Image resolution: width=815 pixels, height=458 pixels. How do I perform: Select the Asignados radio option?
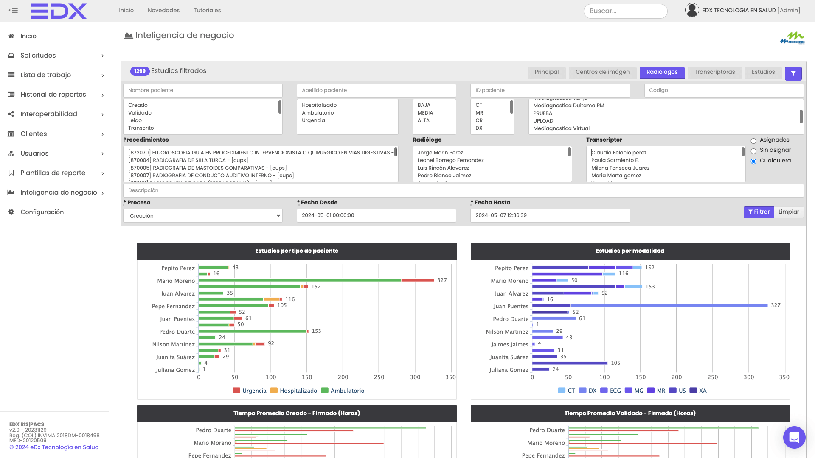click(x=753, y=141)
